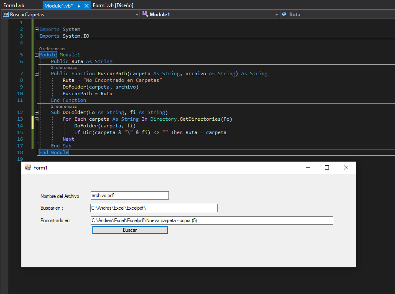Click the Form1 window icon
The image size is (395, 294).
pos(28,167)
